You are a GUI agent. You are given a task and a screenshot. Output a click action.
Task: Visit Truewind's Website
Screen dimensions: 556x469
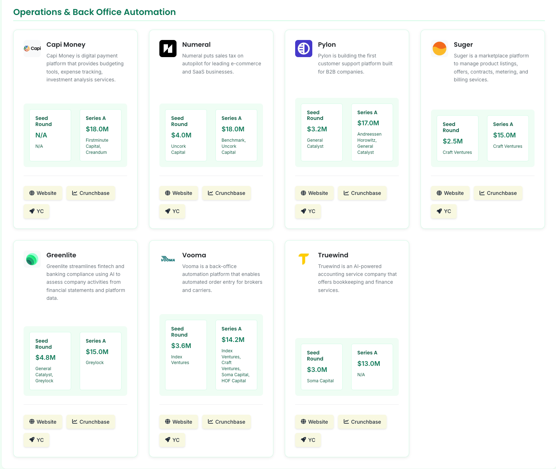pyautogui.click(x=314, y=422)
